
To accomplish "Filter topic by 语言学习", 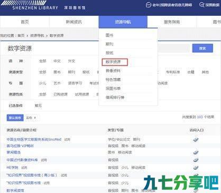I will [x=75, y=83].
